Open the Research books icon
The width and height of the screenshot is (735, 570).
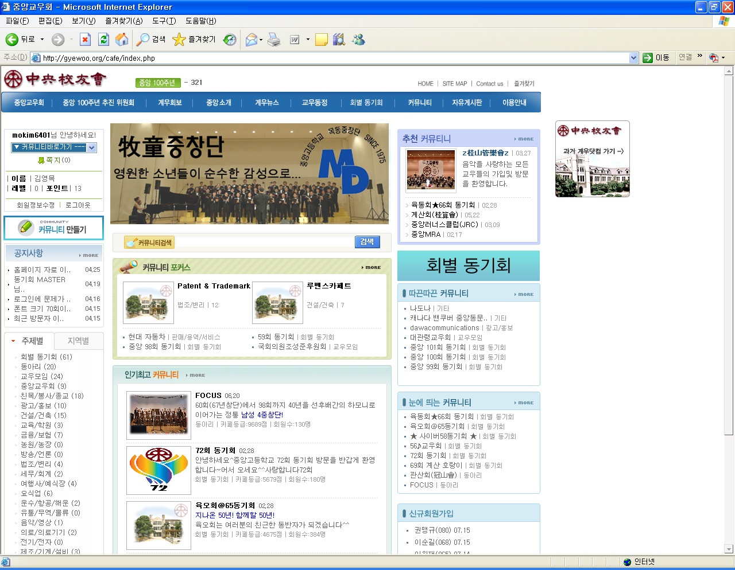[x=339, y=40]
